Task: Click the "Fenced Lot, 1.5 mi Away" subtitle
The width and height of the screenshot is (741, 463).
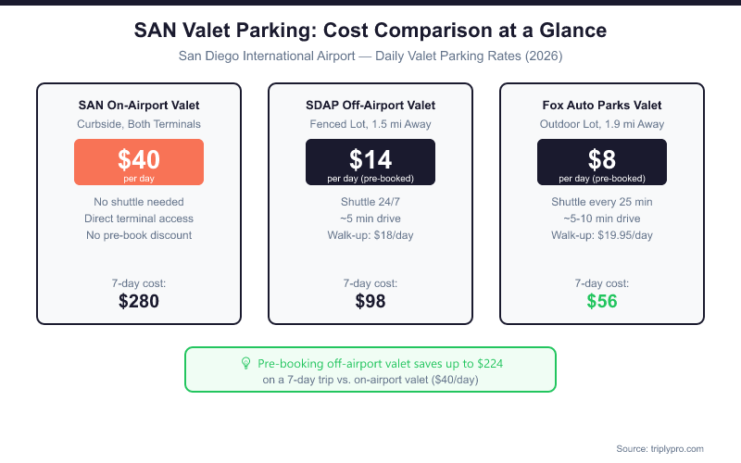Action: pos(370,124)
